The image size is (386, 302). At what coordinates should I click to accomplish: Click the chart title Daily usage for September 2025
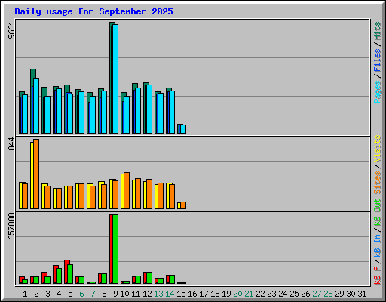[93, 11]
